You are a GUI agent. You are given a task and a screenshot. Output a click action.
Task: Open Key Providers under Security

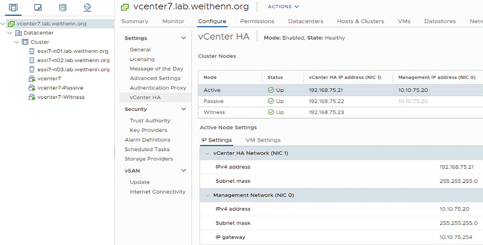pos(149,130)
